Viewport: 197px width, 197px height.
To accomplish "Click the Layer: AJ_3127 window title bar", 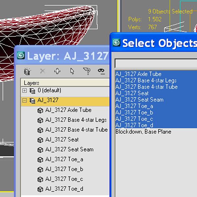I will [x=62, y=55].
